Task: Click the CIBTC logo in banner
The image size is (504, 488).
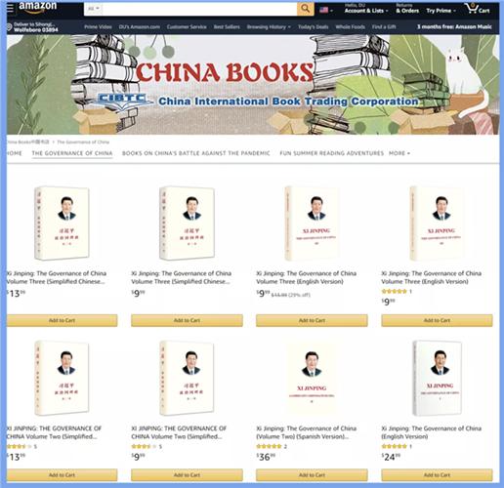Action: point(122,101)
